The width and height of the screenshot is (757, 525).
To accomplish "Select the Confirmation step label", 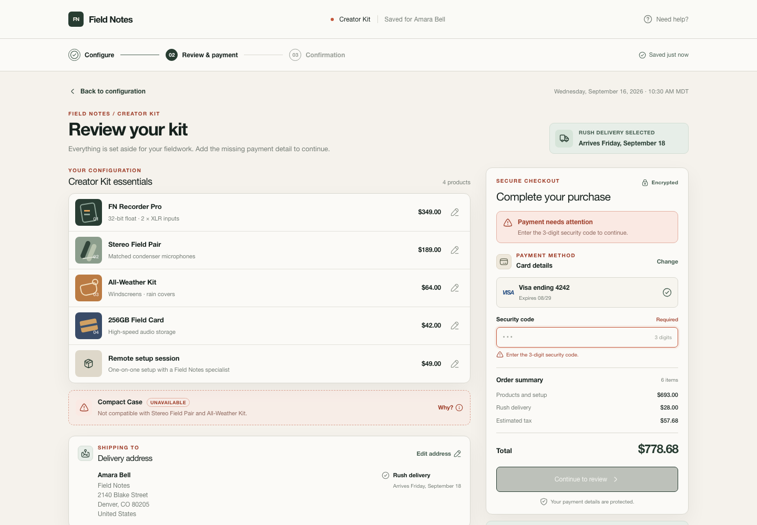I will click(325, 55).
